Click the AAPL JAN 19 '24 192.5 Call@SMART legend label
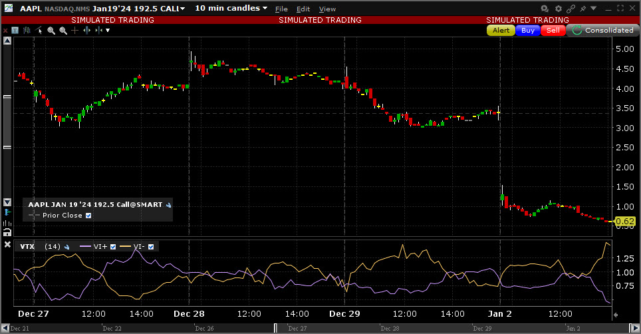This screenshot has height=334, width=641. (95, 205)
